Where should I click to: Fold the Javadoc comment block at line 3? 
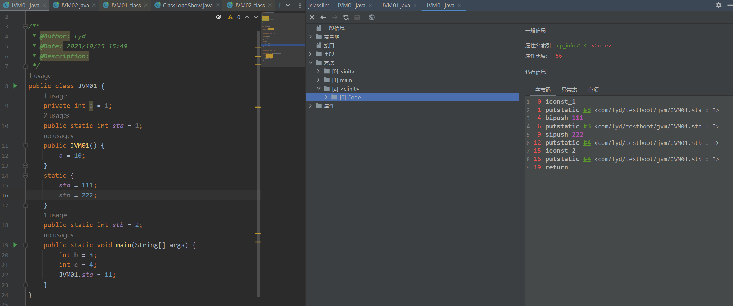point(25,26)
